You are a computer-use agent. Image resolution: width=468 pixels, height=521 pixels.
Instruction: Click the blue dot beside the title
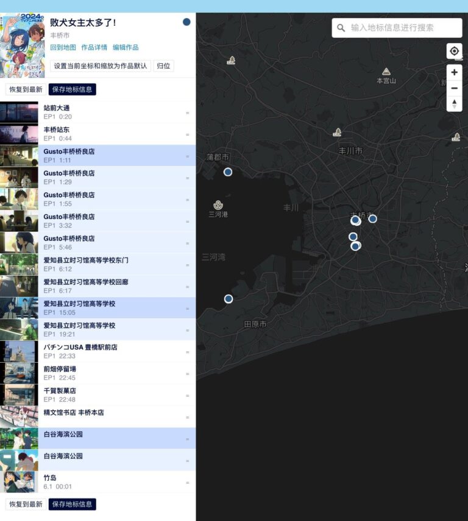point(186,22)
